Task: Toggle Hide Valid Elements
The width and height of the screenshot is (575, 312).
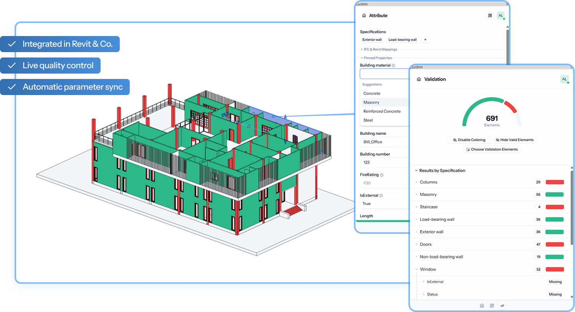Action: 514,140
